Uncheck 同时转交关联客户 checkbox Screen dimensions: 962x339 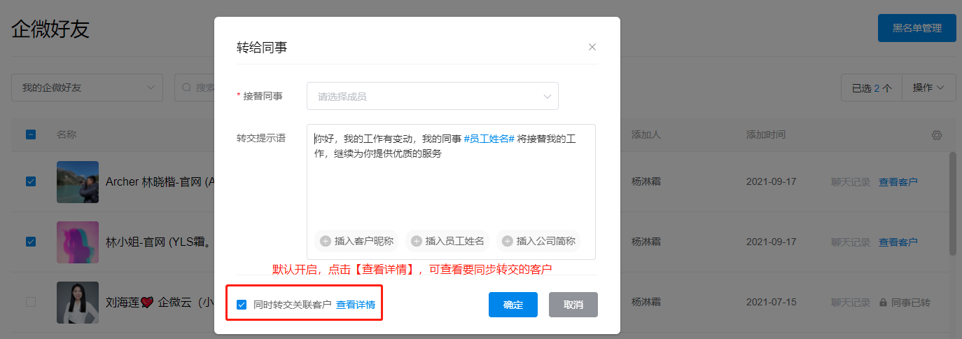click(x=242, y=305)
